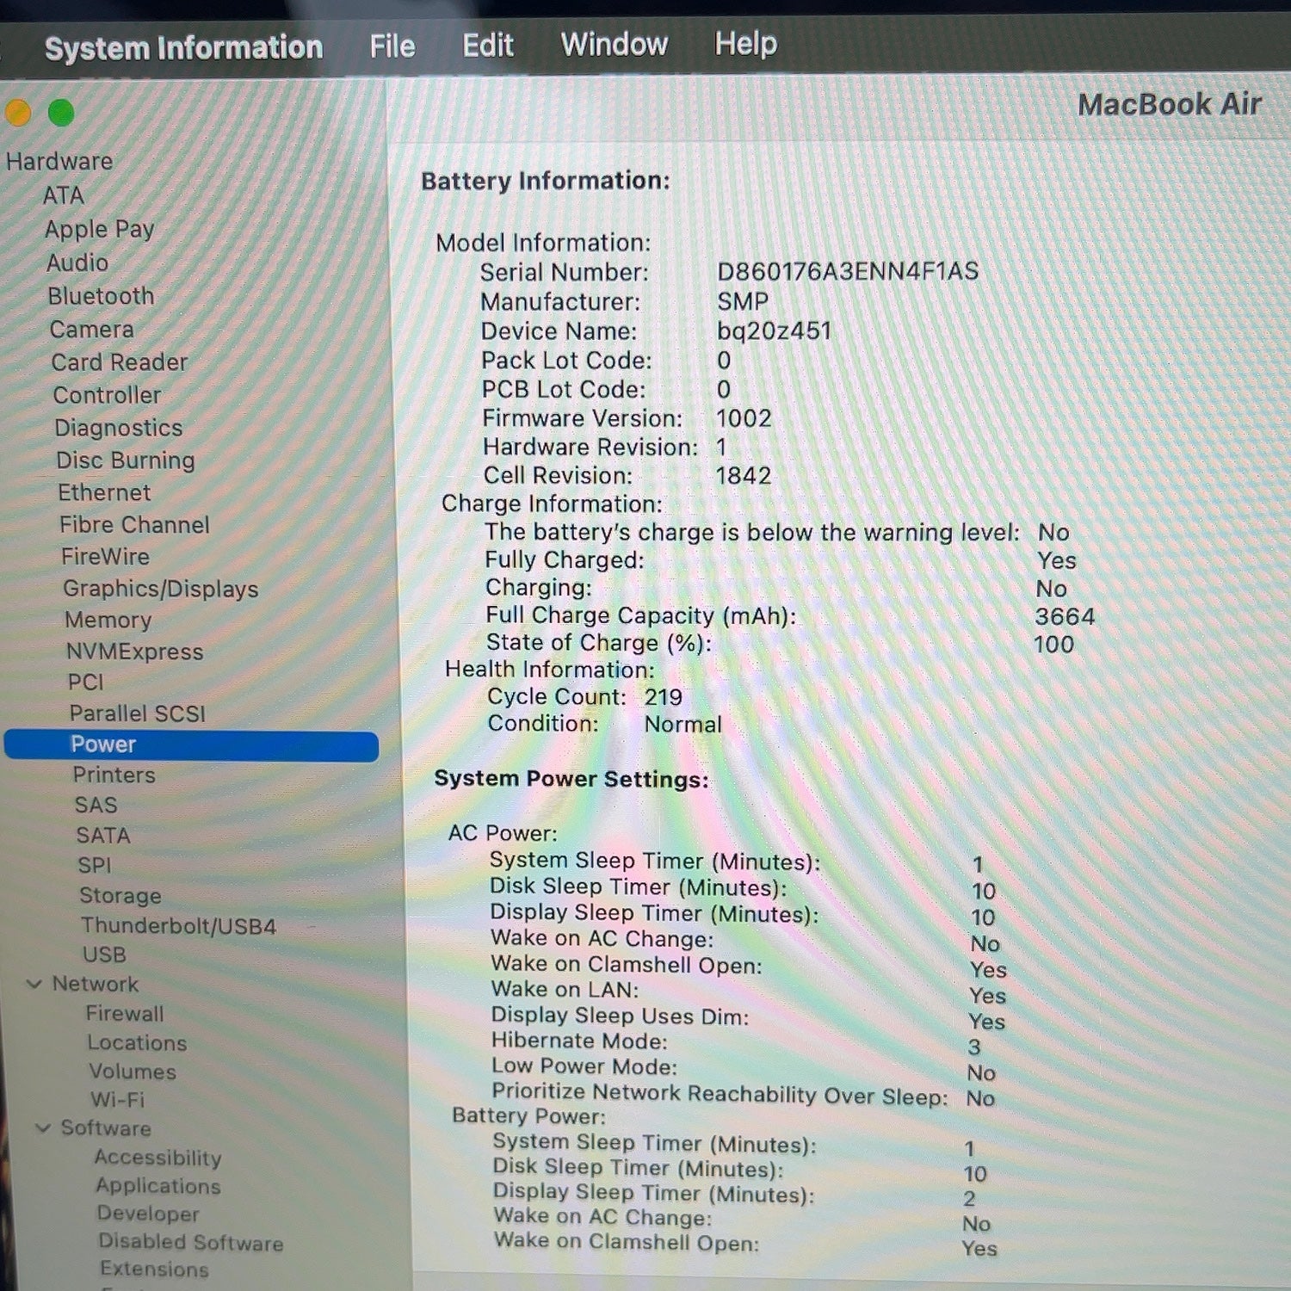Image resolution: width=1291 pixels, height=1291 pixels.
Task: Select Thunderbolt/USB4 in the sidebar
Action: (179, 926)
